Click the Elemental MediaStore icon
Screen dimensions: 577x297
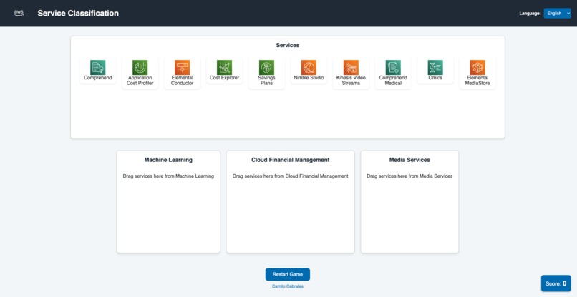click(477, 68)
